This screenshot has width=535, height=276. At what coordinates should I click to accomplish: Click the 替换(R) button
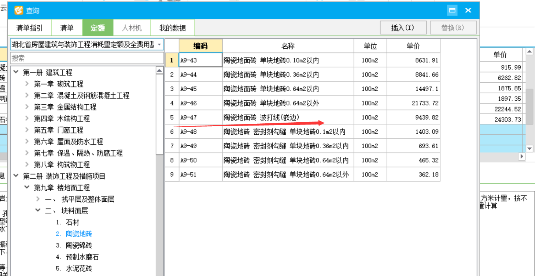coord(453,28)
